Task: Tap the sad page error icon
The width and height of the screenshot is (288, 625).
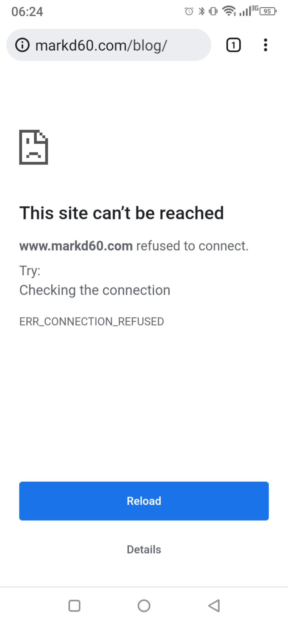Action: pyautogui.click(x=33, y=147)
